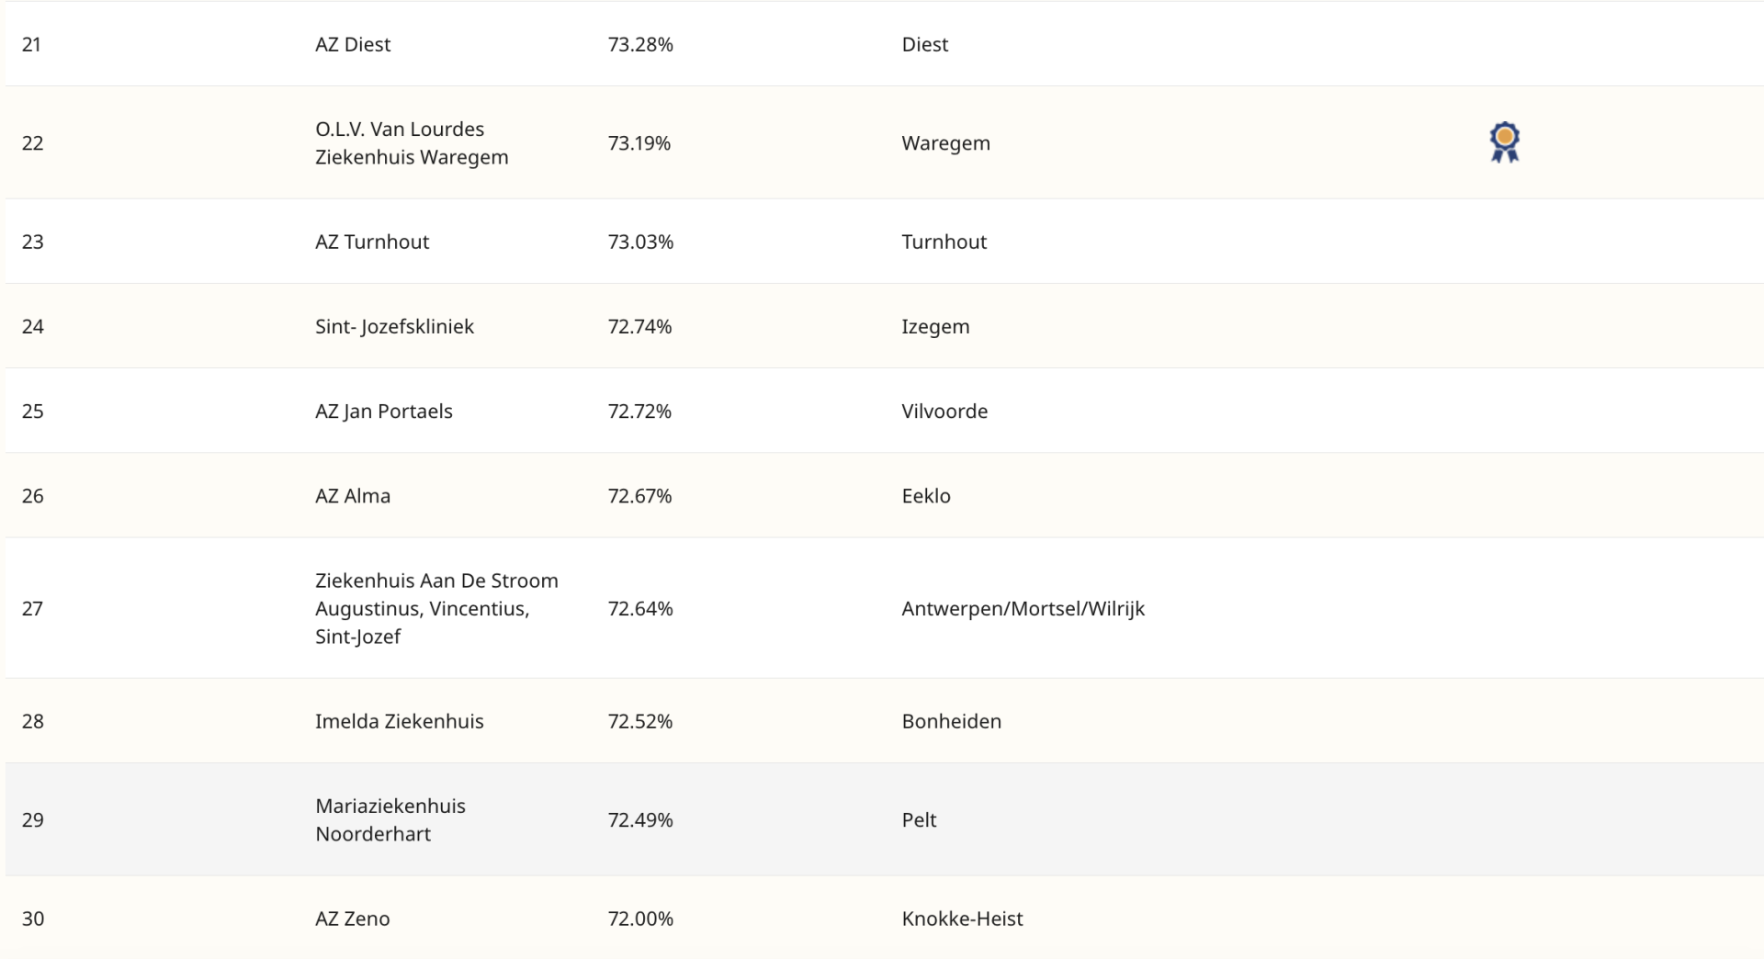1764x959 pixels.
Task: Open Ziekenhuis Aan De Stroom entry
Action: pos(435,608)
